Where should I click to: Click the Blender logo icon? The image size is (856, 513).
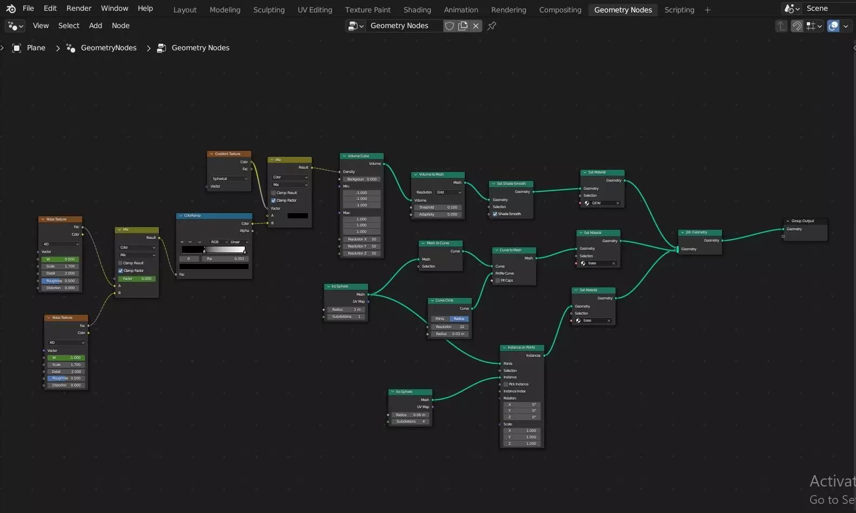pyautogui.click(x=11, y=9)
